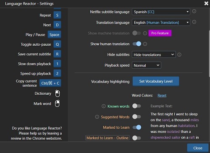Click the Chrome webstore review message

point(37,133)
